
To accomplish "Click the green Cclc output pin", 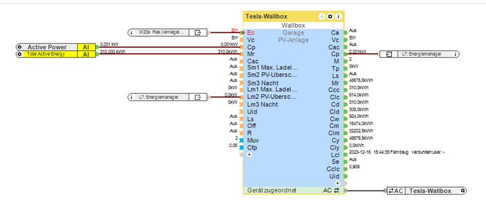I will (x=346, y=169).
